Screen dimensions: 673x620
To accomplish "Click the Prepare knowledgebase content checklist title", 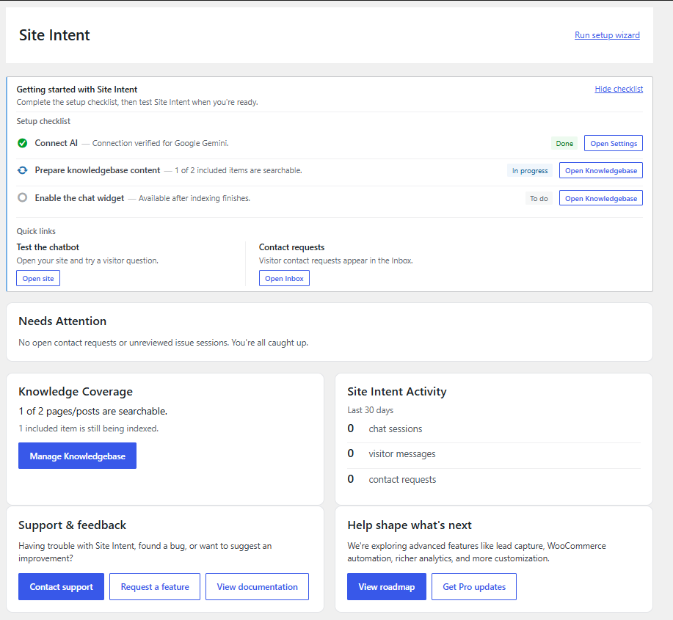I will click(98, 170).
